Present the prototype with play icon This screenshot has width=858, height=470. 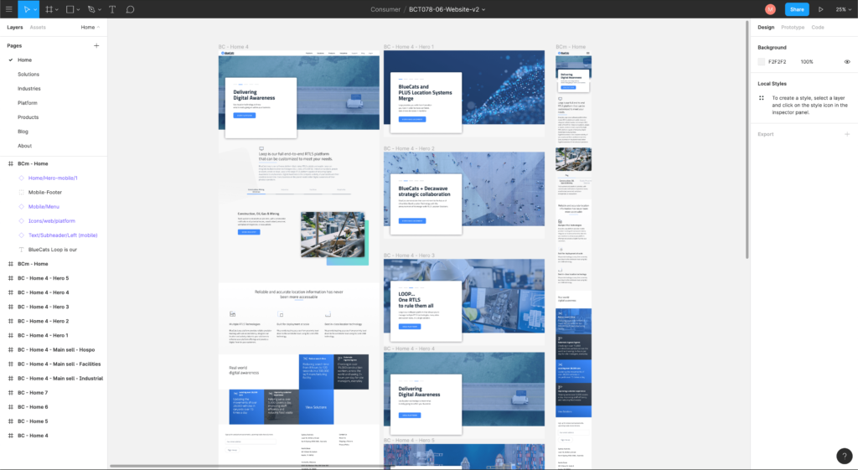[821, 9]
